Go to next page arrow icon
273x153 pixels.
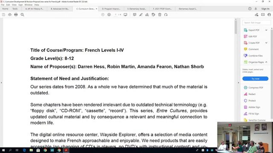pos(109,15)
